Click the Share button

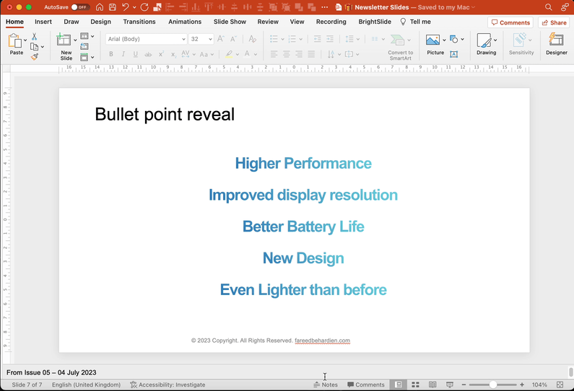[554, 22]
